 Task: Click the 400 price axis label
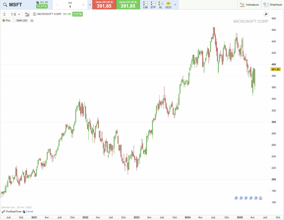point(274,65)
